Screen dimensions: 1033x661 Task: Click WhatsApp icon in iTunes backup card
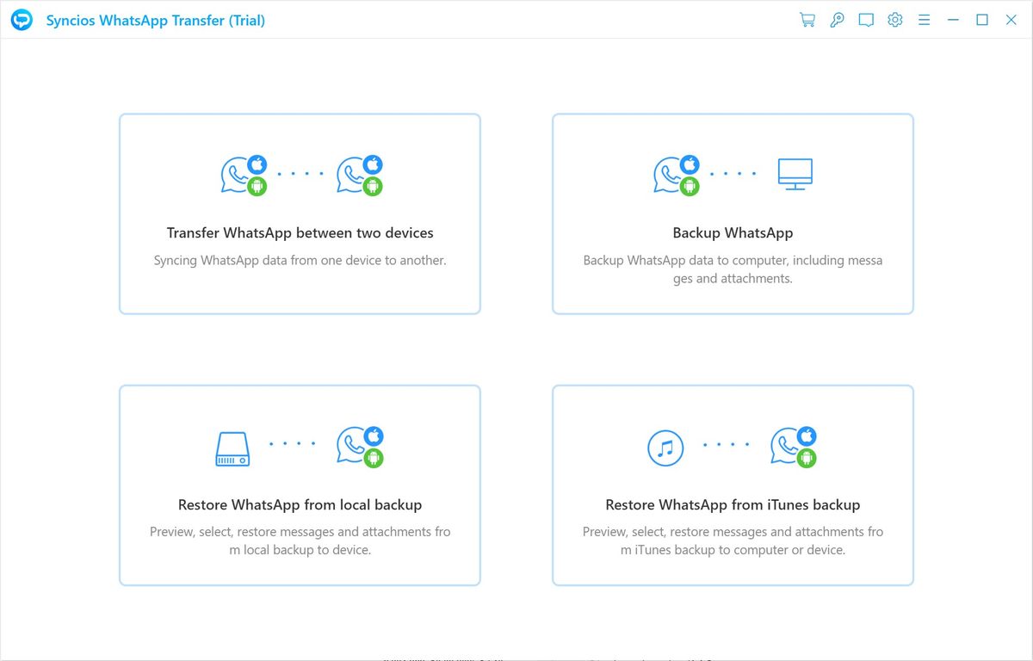click(794, 447)
